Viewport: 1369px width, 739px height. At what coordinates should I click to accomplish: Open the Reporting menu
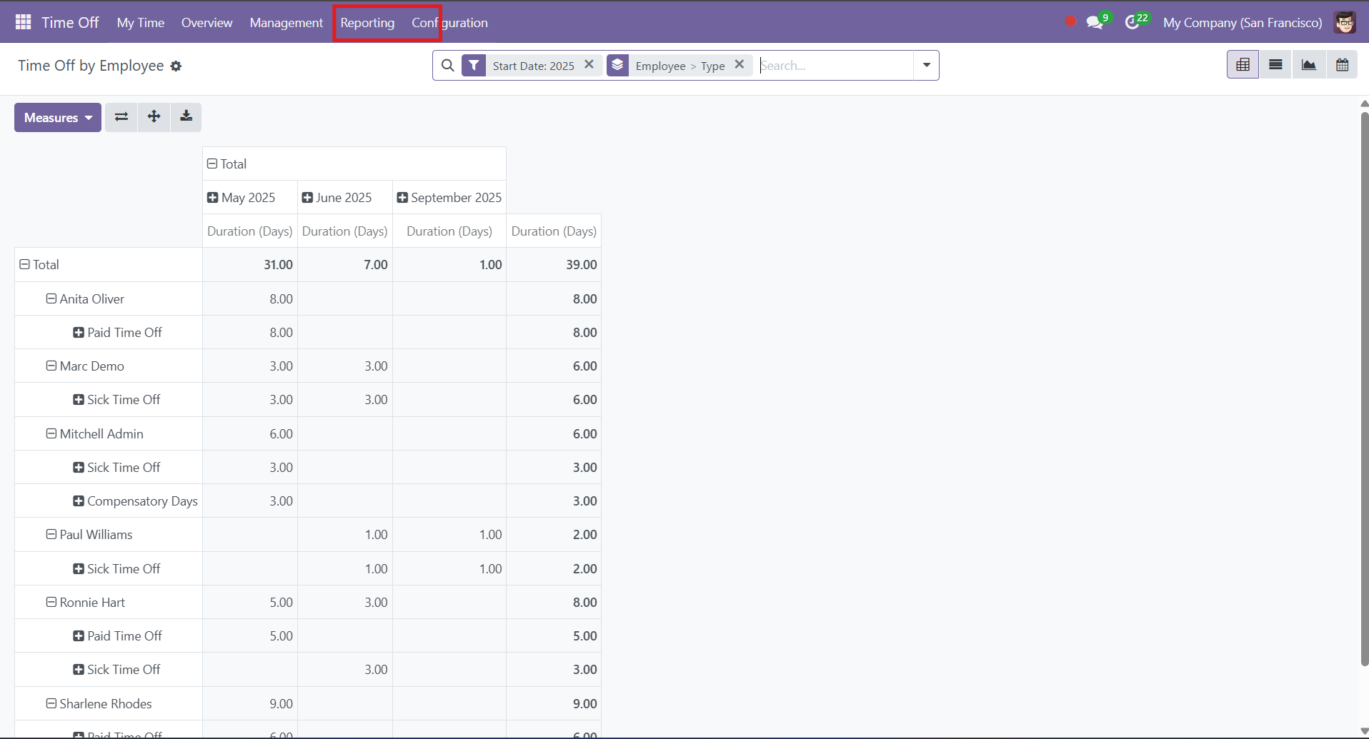[x=367, y=22]
